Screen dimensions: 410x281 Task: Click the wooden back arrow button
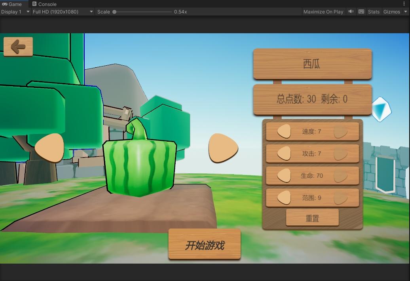pyautogui.click(x=18, y=47)
